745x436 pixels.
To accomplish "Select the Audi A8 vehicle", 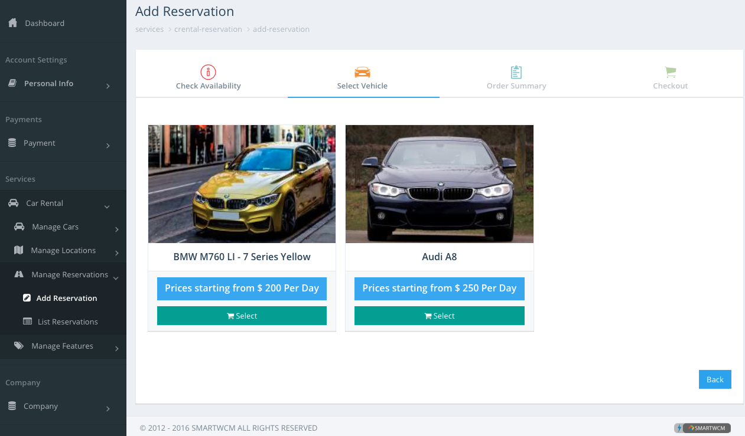I will 439,316.
